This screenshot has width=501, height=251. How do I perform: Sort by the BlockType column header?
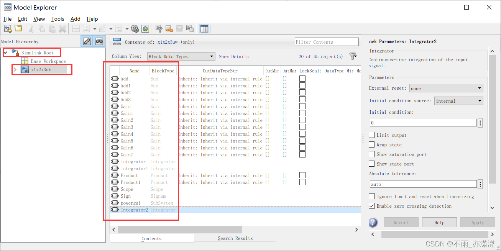click(x=163, y=71)
